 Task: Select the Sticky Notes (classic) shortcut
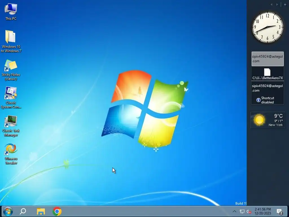[11, 70]
